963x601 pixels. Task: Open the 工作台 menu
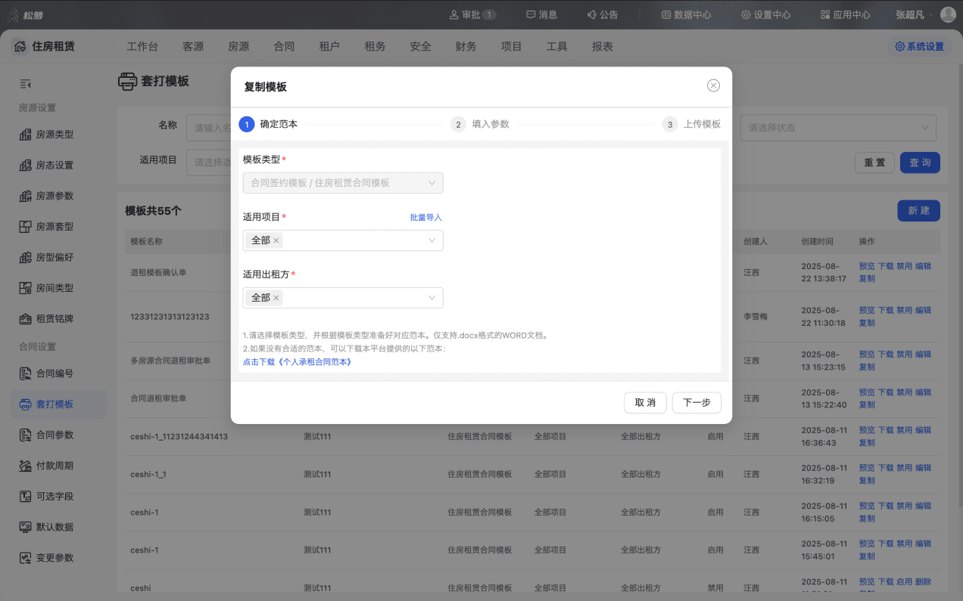(x=142, y=46)
